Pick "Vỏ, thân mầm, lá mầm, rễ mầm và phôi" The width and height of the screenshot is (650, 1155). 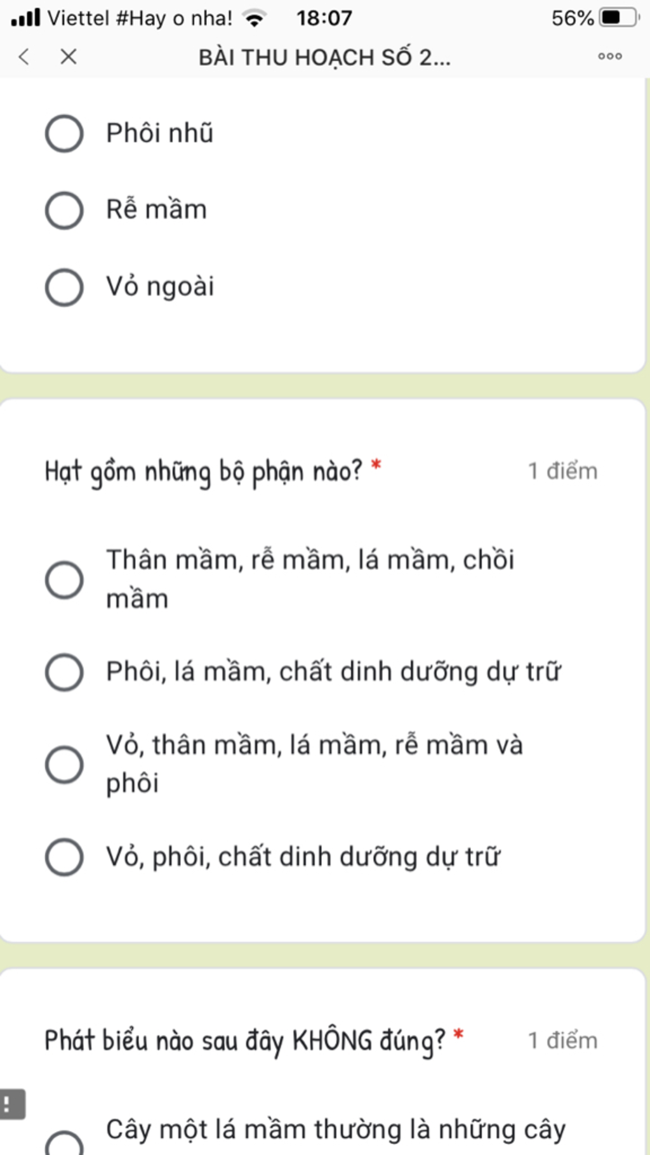tap(64, 764)
